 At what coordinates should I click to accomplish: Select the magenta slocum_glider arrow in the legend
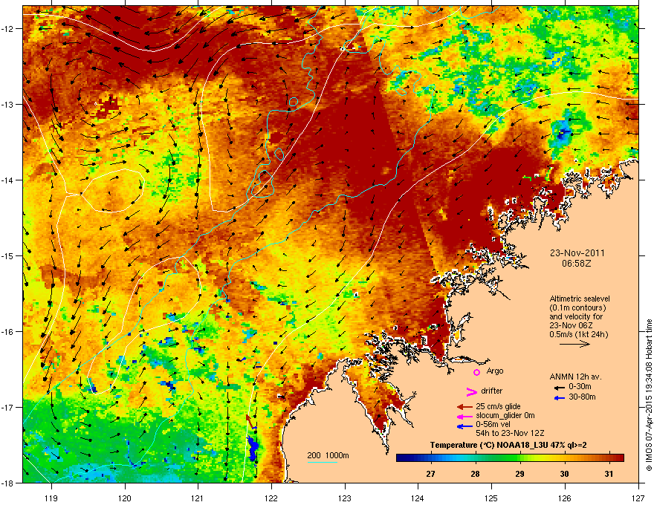point(464,417)
